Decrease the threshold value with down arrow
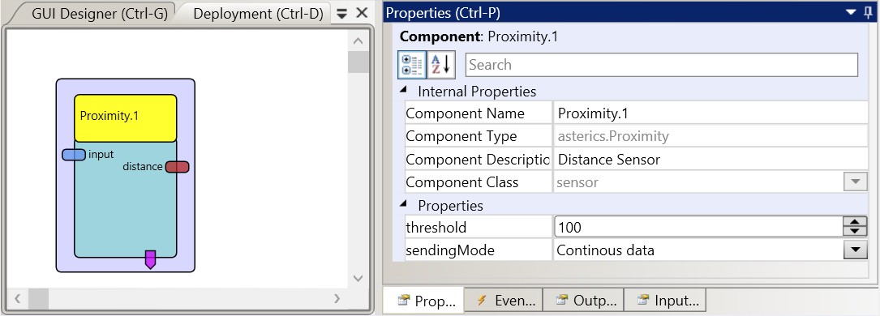 [855, 232]
